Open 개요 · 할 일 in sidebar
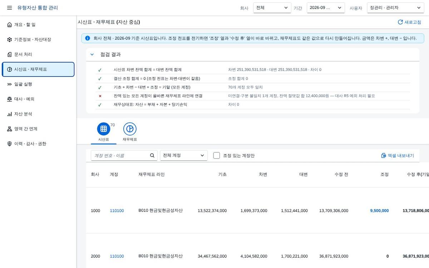This screenshot has height=268, width=429. click(38, 25)
